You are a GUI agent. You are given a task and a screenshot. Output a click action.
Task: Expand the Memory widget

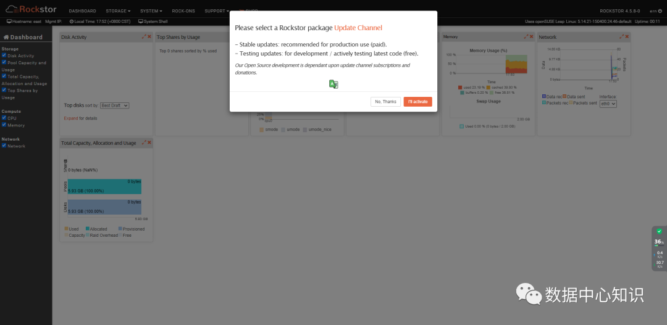pyautogui.click(x=526, y=37)
